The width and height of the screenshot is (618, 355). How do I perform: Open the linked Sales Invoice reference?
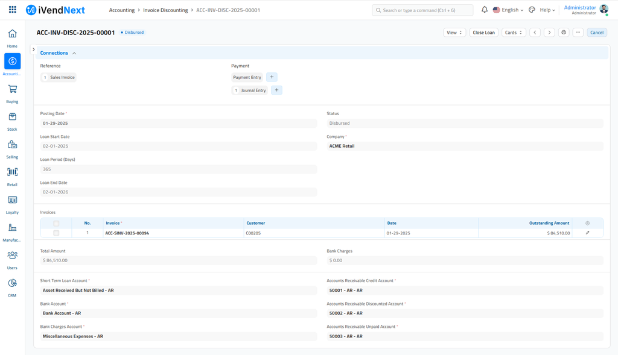pyautogui.click(x=62, y=77)
